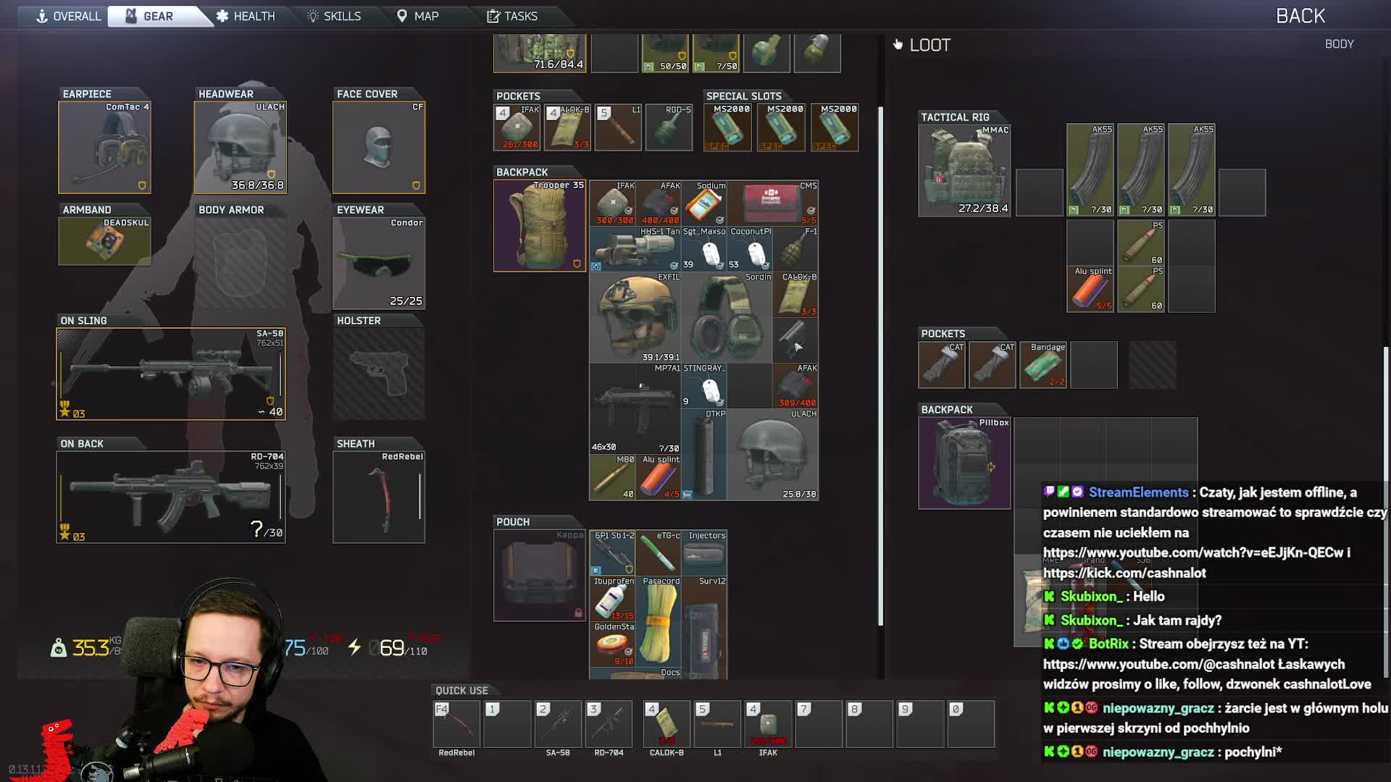Viewport: 1391px width, 782px height.
Task: Click the RGD-5 grenade in pockets
Action: (669, 127)
